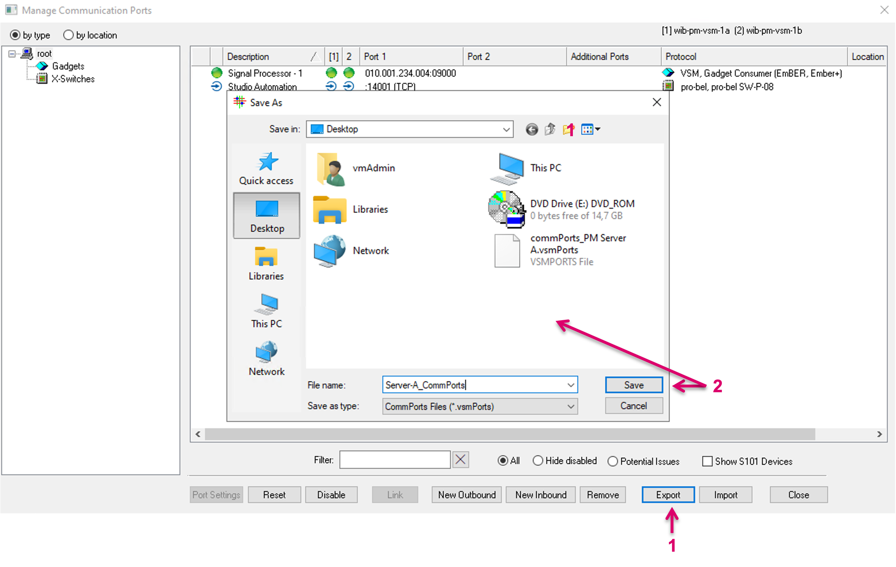Select the 'by location' radio button
Image resolution: width=896 pixels, height=567 pixels.
click(x=69, y=35)
